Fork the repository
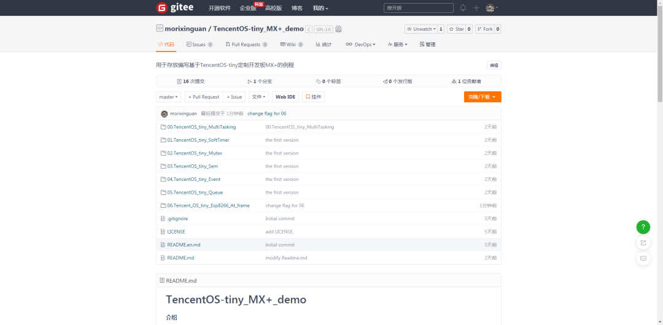 (485, 29)
